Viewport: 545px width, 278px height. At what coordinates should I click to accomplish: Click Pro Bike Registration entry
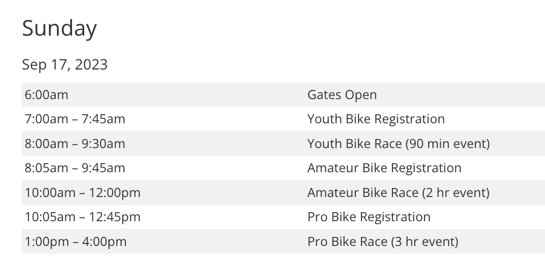click(369, 217)
